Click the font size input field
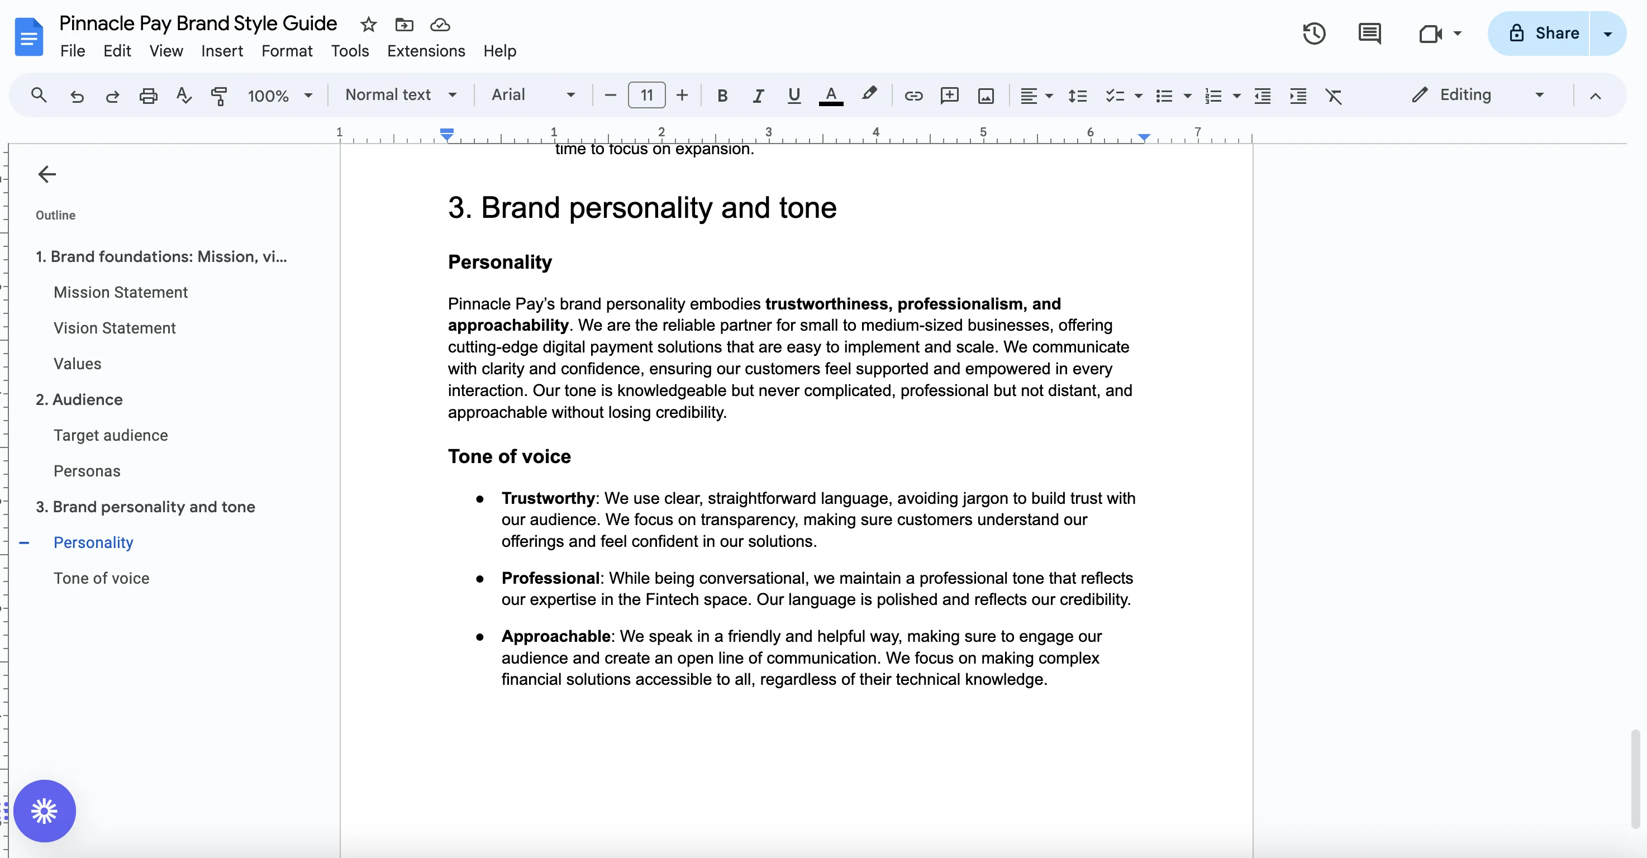The image size is (1647, 858). point(646,94)
